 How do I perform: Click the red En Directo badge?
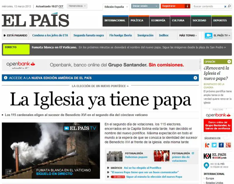118,177
